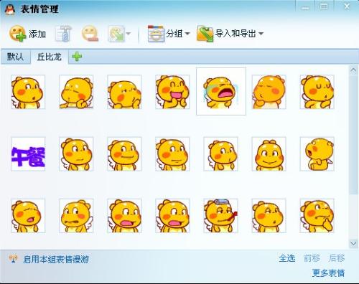
Task: Select the crying dragon emoticon with open mouth
Action: point(221,92)
